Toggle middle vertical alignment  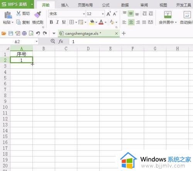coord(131,13)
